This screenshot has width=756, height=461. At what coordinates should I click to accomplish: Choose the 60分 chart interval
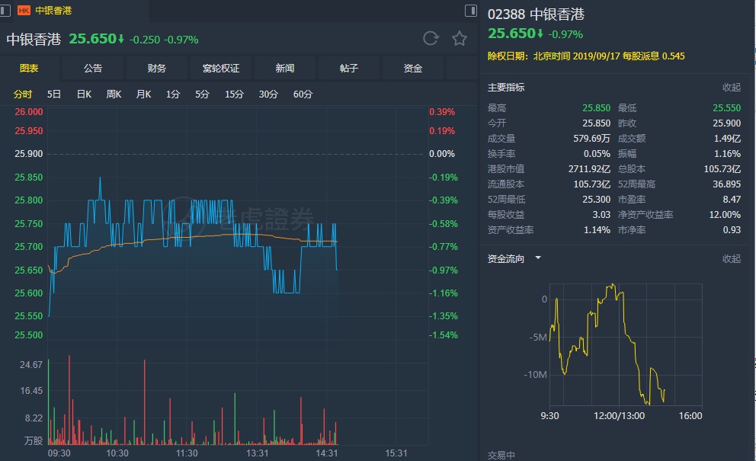click(303, 94)
